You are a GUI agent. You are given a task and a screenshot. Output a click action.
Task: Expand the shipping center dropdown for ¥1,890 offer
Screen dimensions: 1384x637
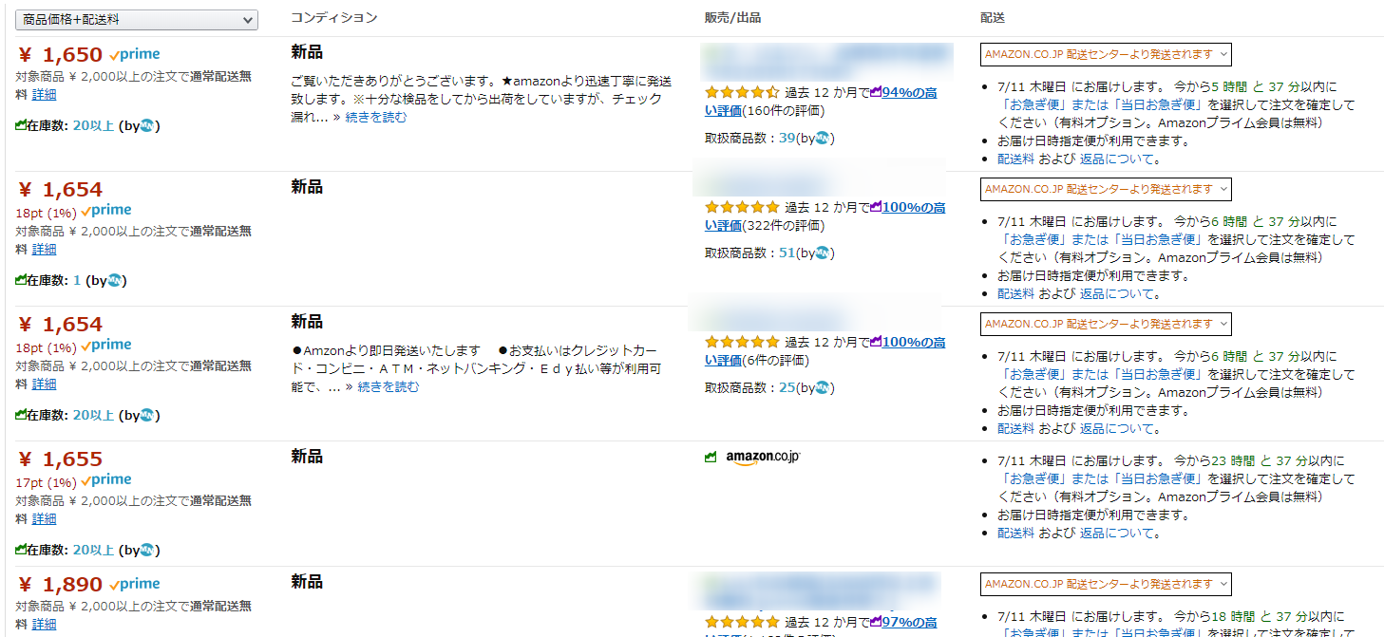point(1106,584)
